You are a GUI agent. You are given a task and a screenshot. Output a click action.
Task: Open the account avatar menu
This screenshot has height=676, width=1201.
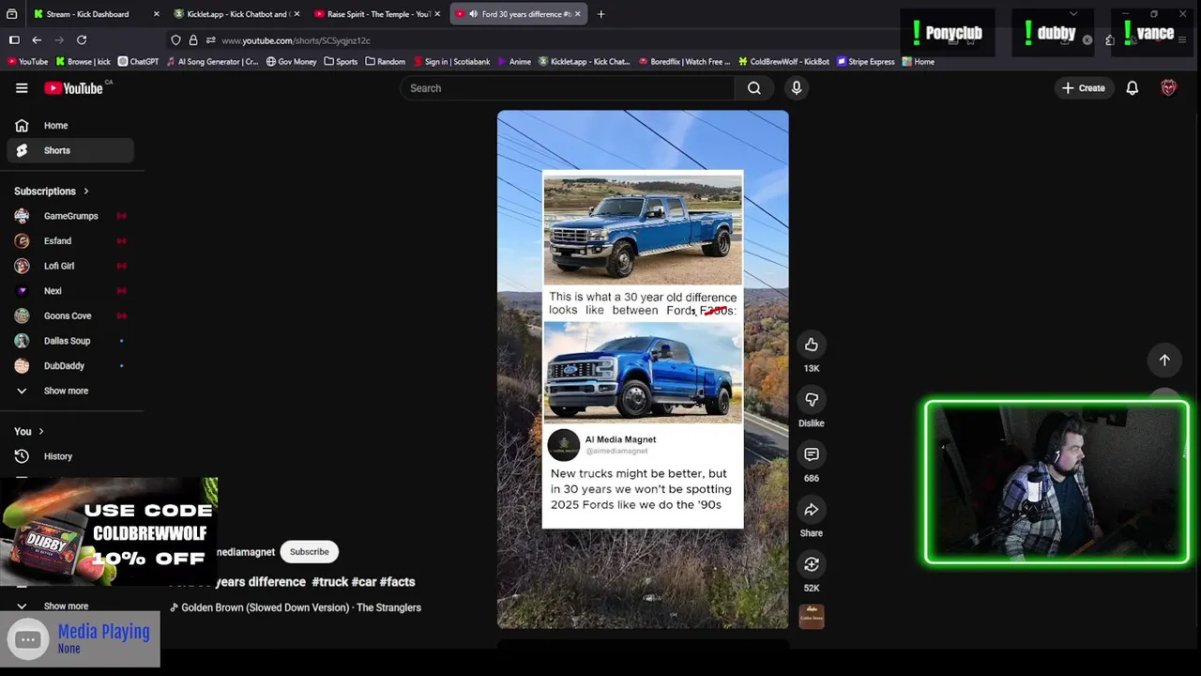[x=1169, y=88]
